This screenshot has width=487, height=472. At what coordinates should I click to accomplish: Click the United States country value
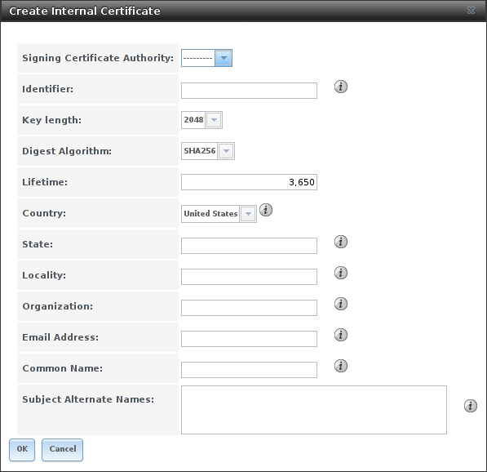click(210, 214)
